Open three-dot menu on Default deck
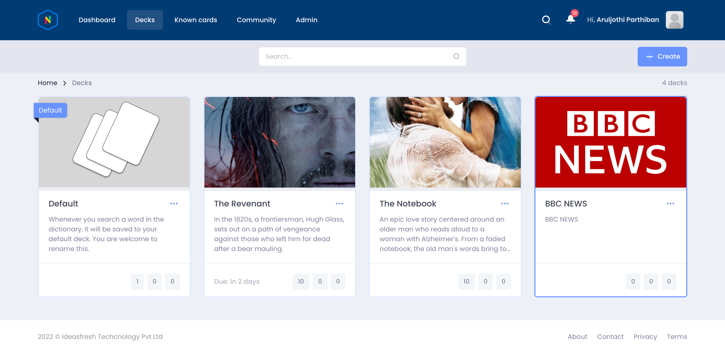 [174, 203]
